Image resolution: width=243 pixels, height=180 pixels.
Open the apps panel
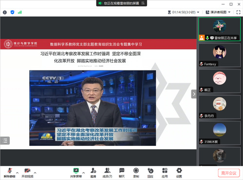tap(165, 173)
